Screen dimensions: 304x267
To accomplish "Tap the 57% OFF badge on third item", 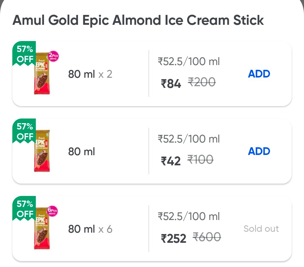I will [24, 208].
